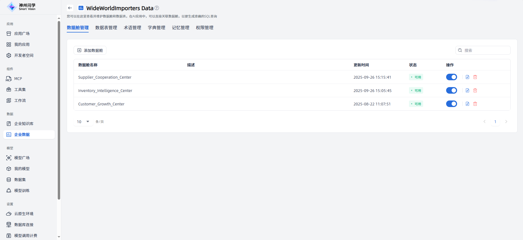Screen dimensions: 523x240
Task: Click the back arrow beside WideWorldImporters Data
Action: point(70,8)
